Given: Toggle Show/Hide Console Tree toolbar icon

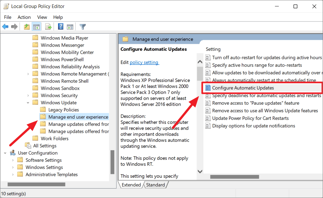Looking at the screenshot, I should click(37, 27).
